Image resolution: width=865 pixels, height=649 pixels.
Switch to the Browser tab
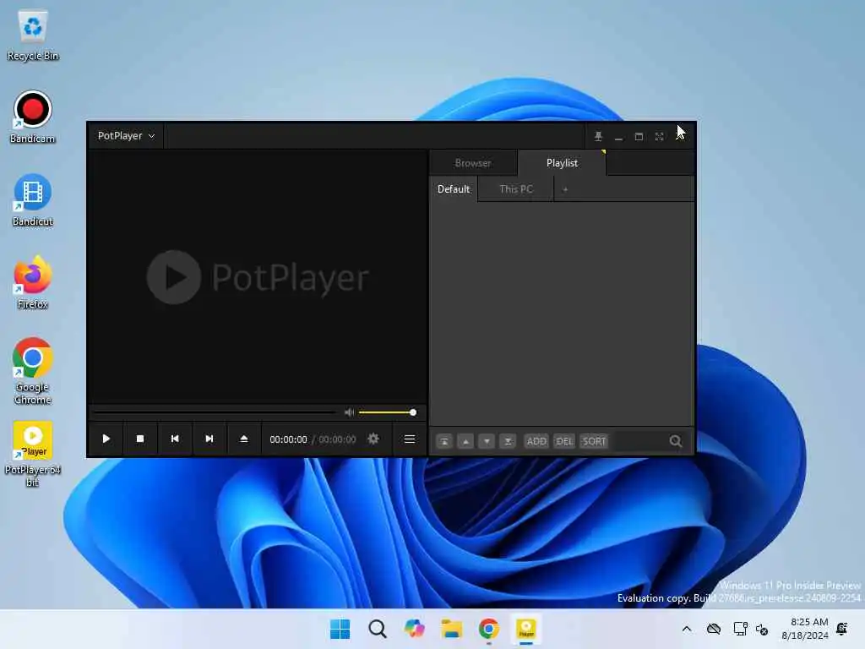pyautogui.click(x=473, y=163)
